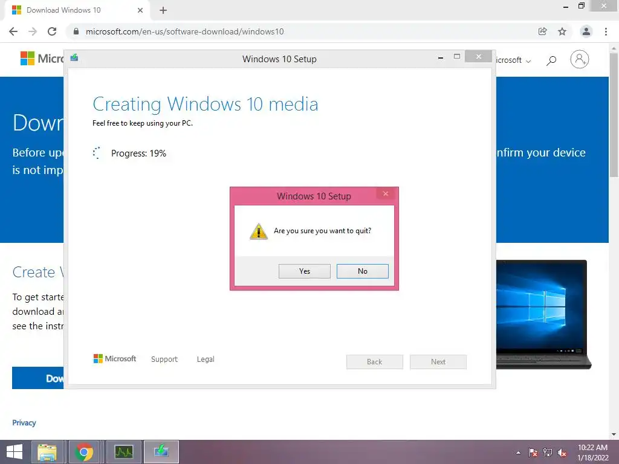This screenshot has width=619, height=464.
Task: Click Yes to confirm quitting setup
Action: [305, 271]
